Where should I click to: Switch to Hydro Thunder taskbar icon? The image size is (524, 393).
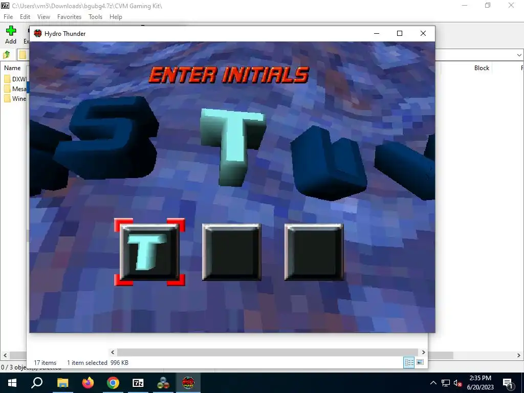[188, 383]
